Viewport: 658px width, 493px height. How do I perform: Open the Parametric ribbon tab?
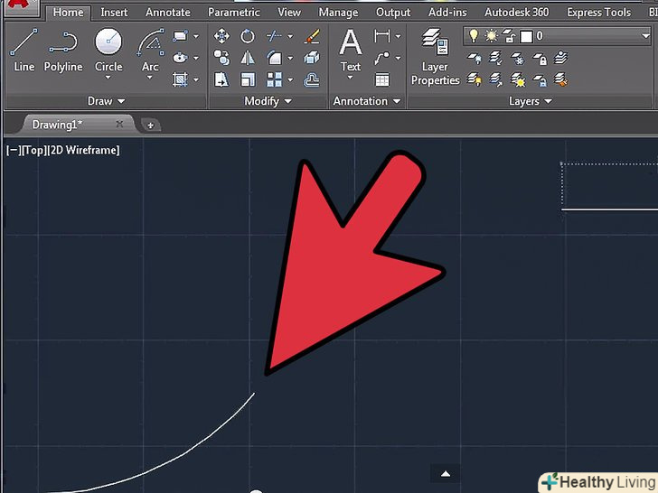point(235,13)
